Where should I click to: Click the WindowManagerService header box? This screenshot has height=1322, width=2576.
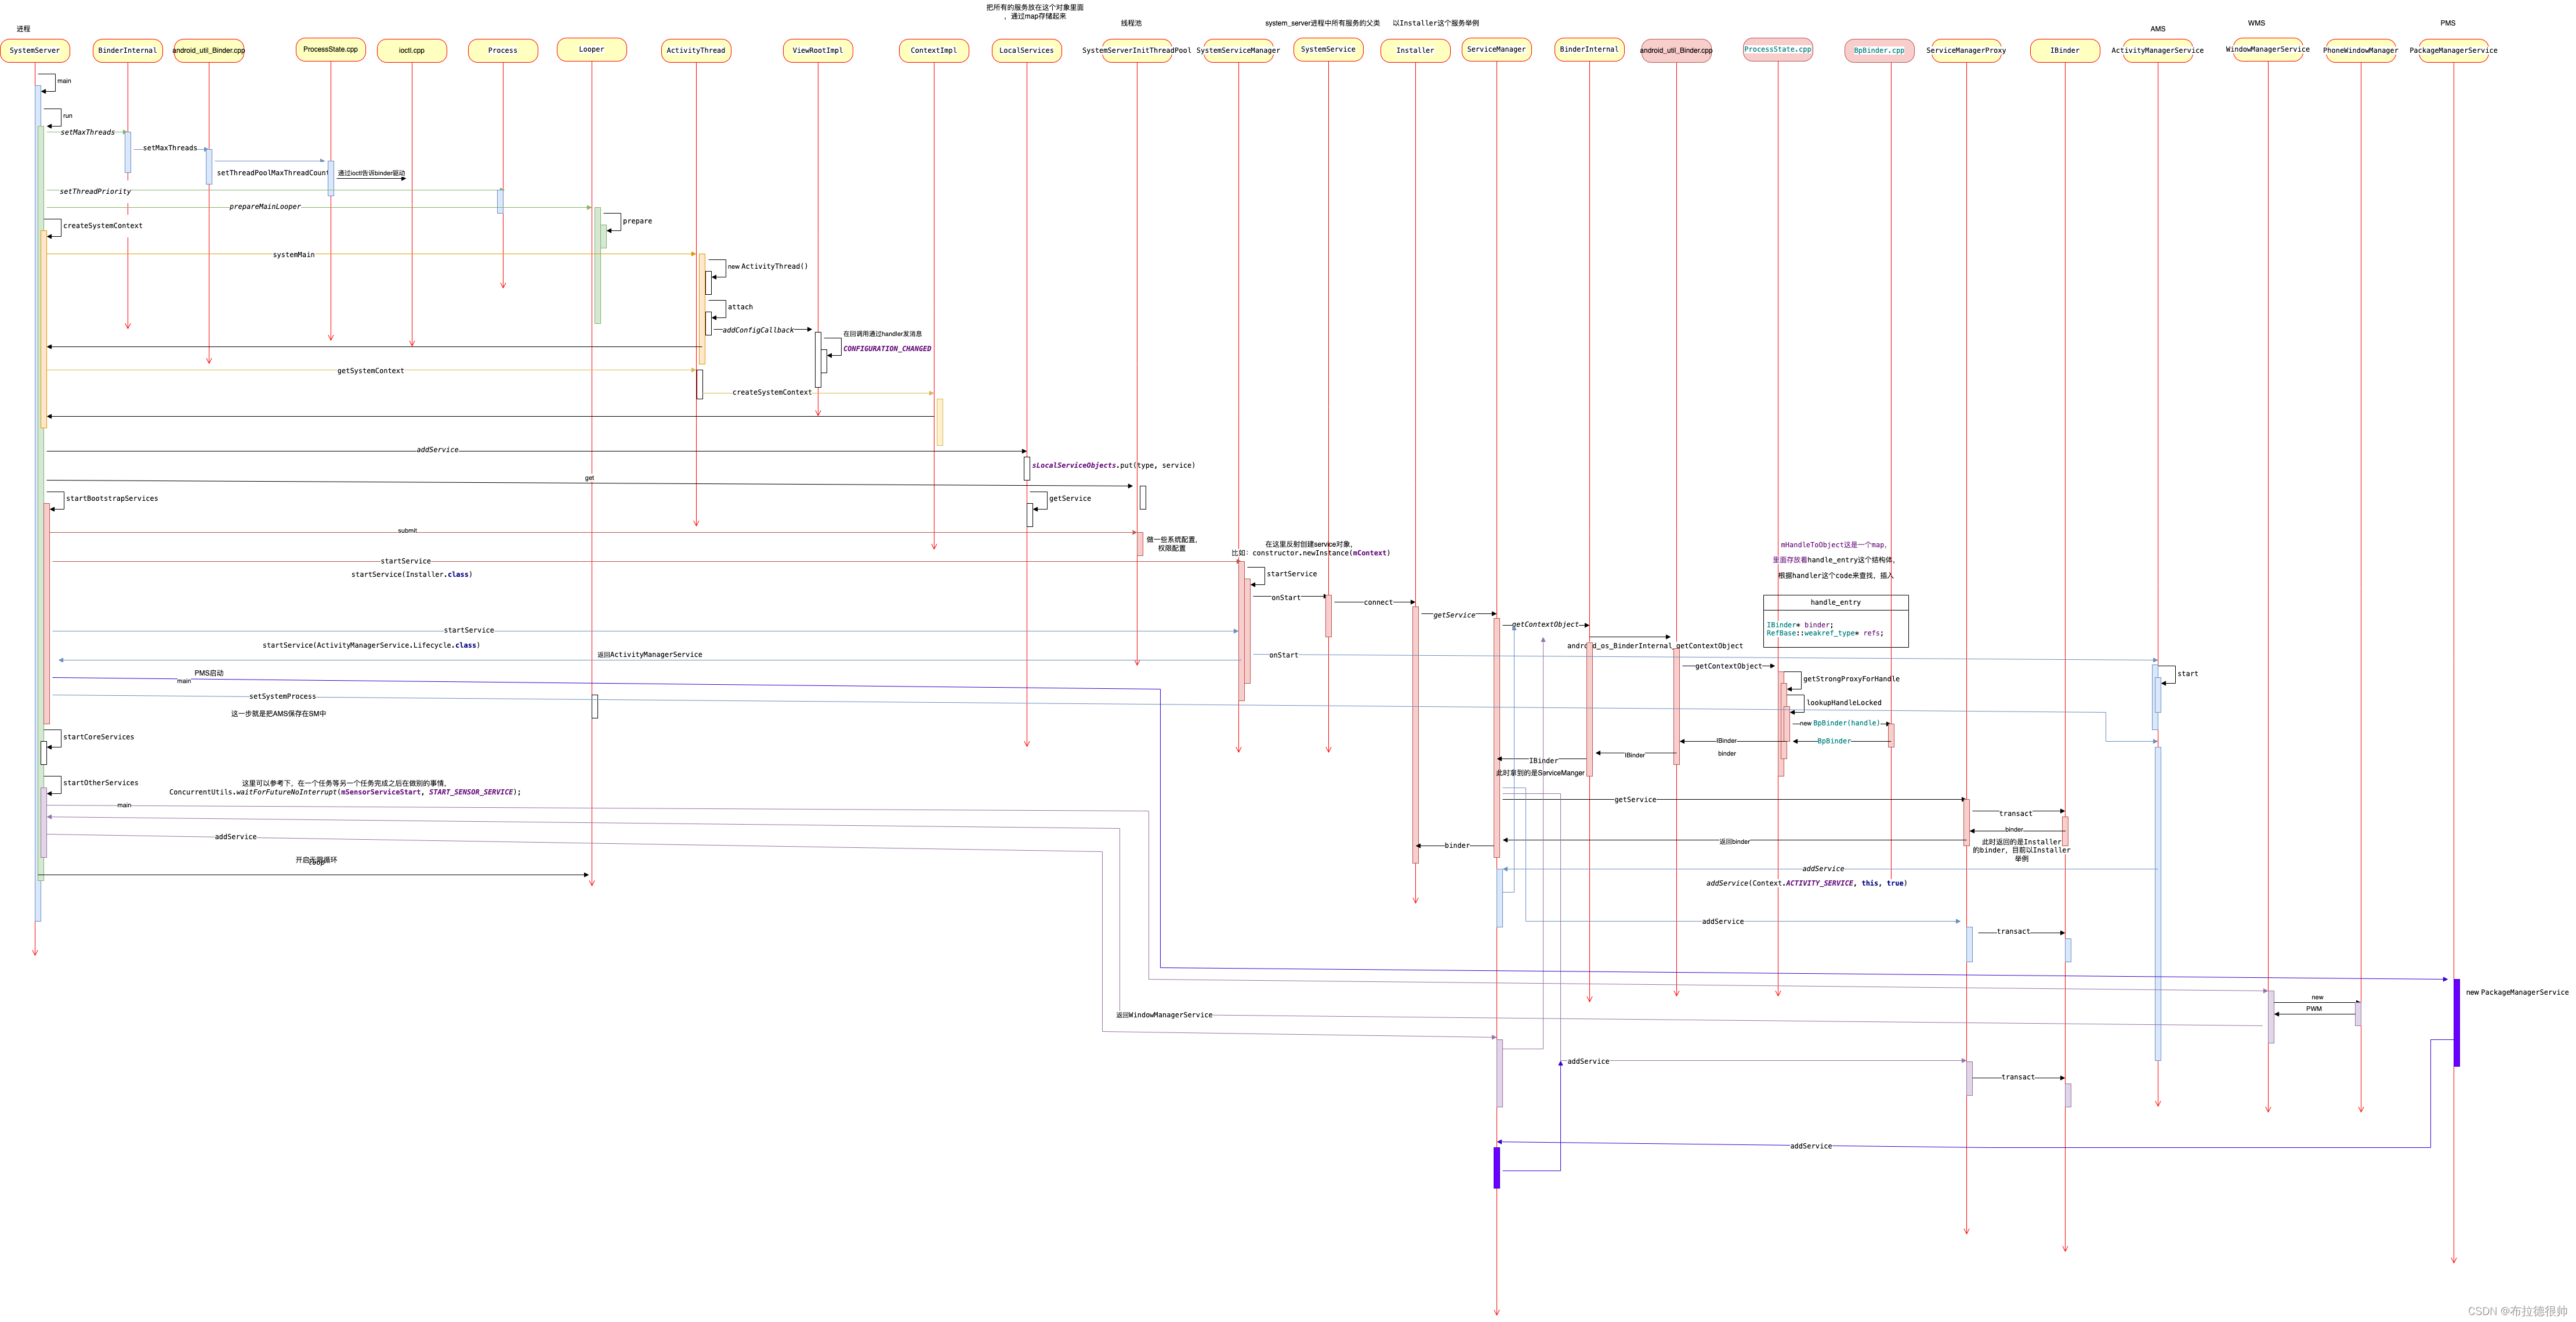coord(2267,49)
